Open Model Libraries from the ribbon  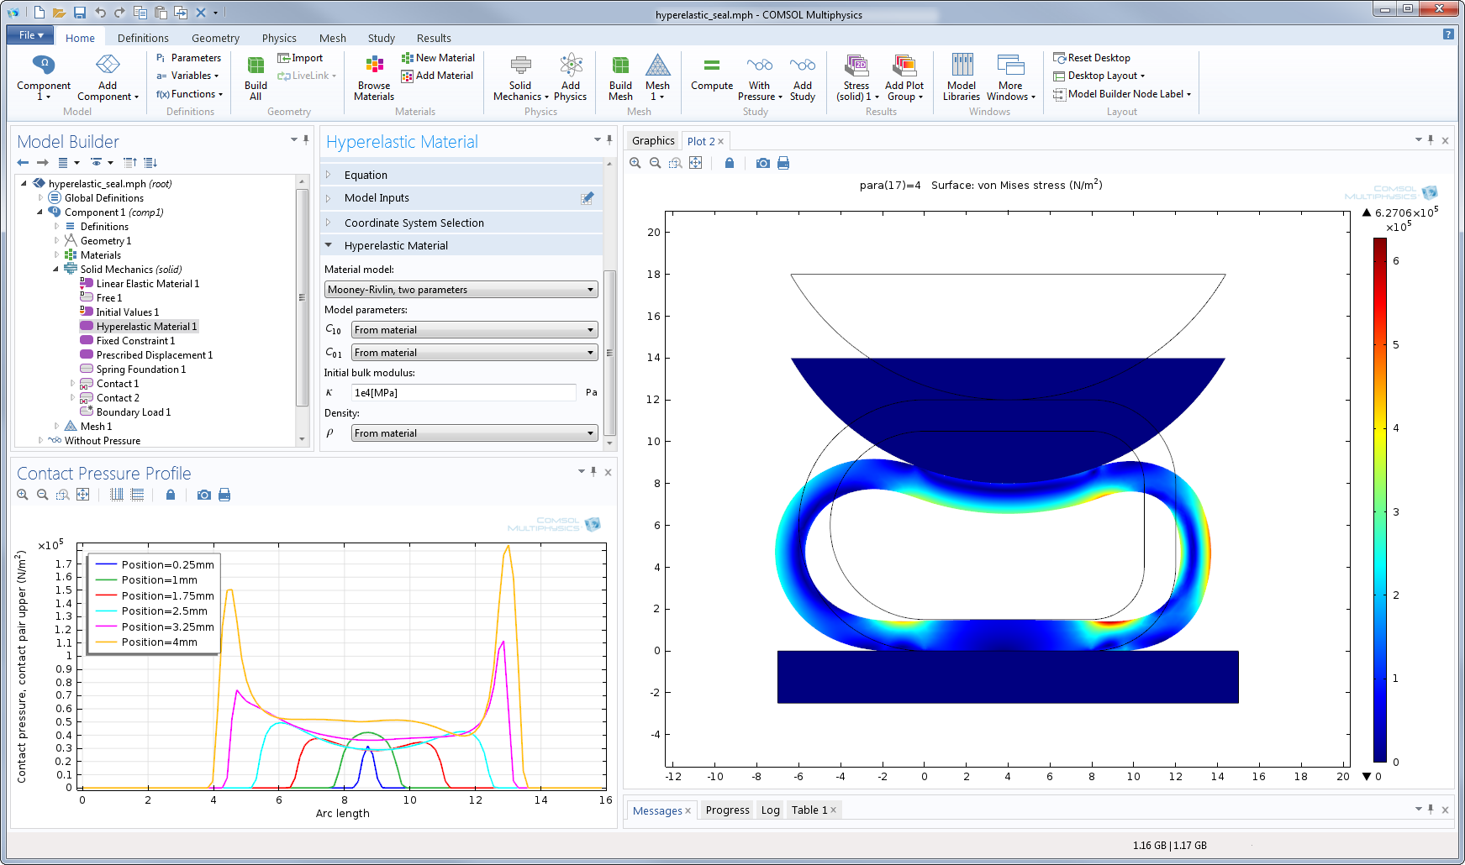pos(962,79)
